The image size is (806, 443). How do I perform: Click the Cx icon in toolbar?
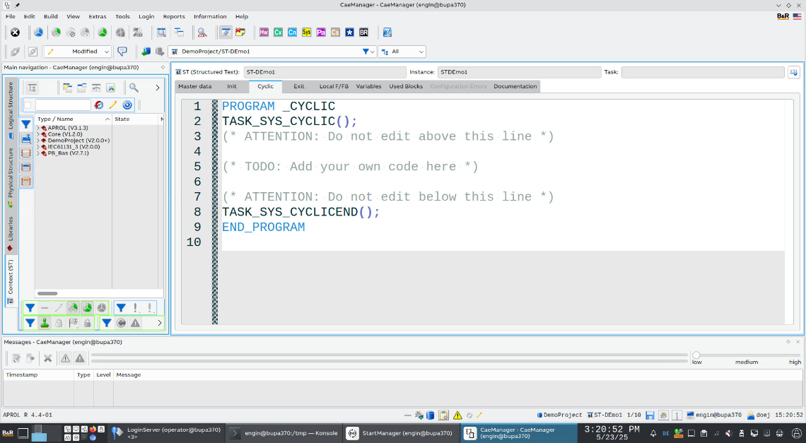click(278, 33)
